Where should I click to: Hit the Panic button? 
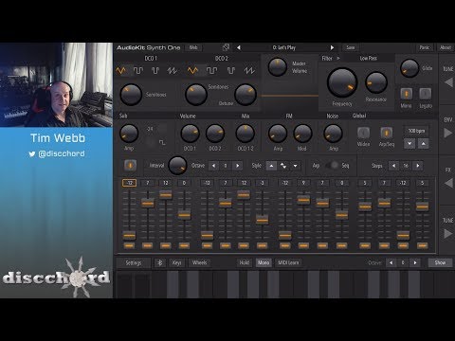pos(425,47)
